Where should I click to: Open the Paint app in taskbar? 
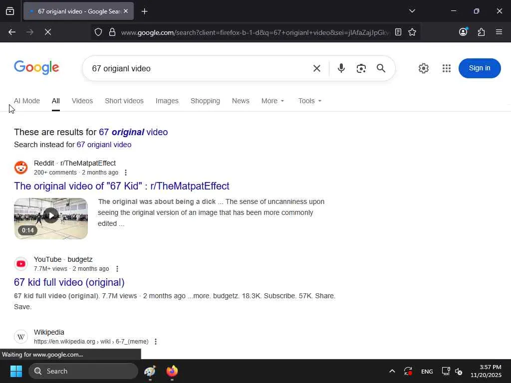pyautogui.click(x=150, y=371)
